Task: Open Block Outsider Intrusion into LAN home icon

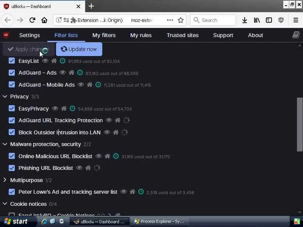Action: pos(116,132)
